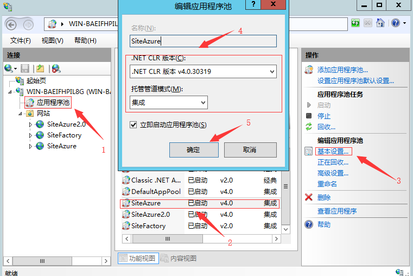
Task: Click the app pool list vertical scrollbar thumb
Action: [x=286, y=187]
